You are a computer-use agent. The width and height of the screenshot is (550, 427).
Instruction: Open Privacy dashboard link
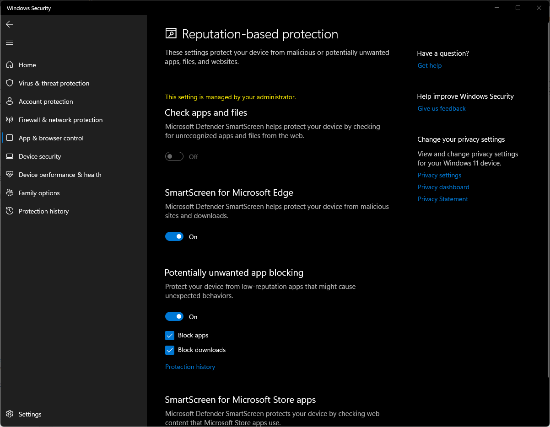pos(443,187)
